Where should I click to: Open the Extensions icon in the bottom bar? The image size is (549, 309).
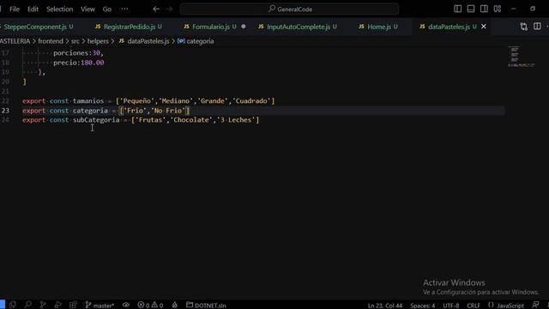(x=73, y=305)
